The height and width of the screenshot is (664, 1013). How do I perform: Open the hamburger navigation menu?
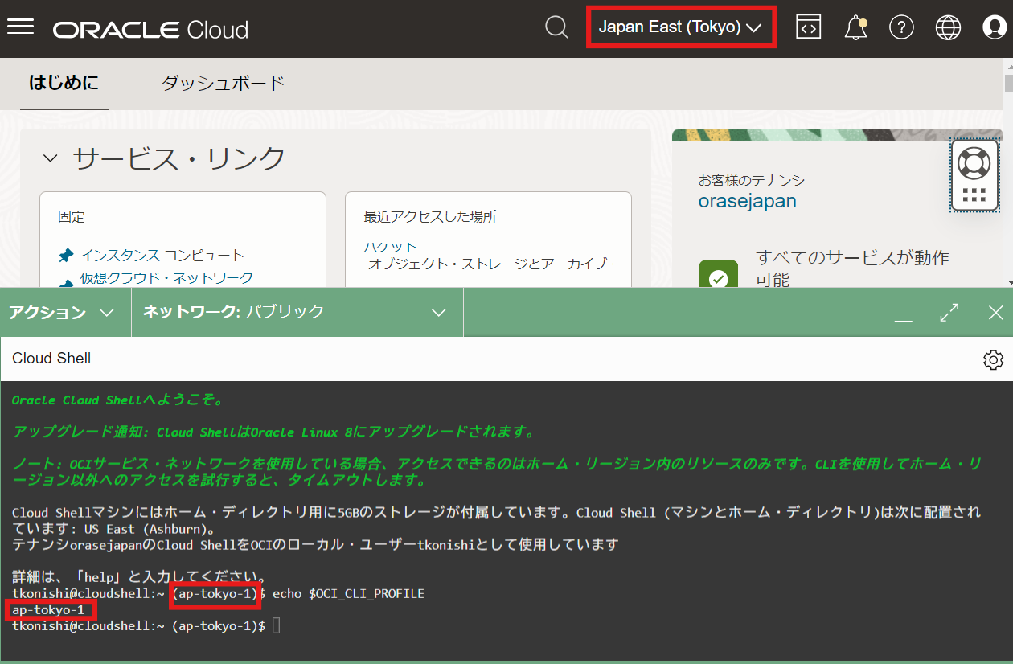[20, 27]
